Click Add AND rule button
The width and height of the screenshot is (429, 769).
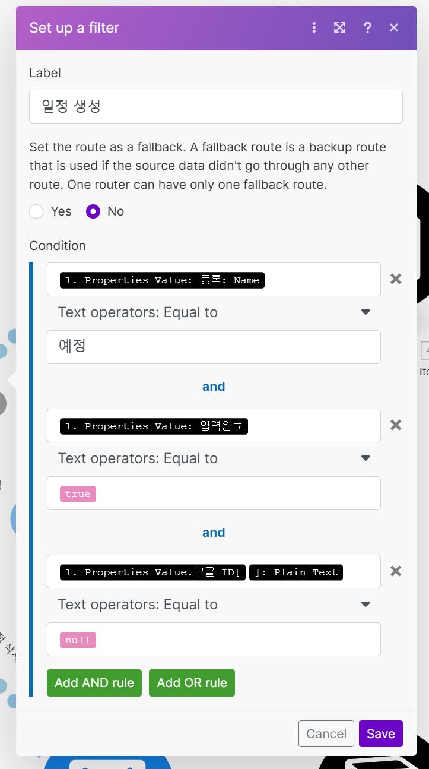coord(94,683)
